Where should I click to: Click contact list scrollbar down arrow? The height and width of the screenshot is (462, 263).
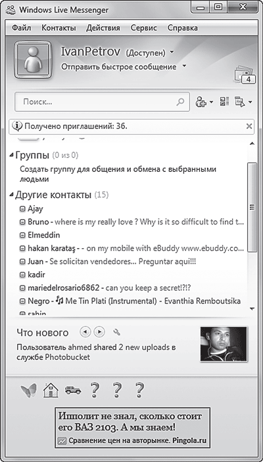coord(252,309)
